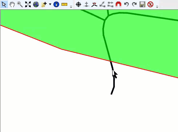The image size is (178, 132).
Task: Redo the last edit
Action: 134,5
